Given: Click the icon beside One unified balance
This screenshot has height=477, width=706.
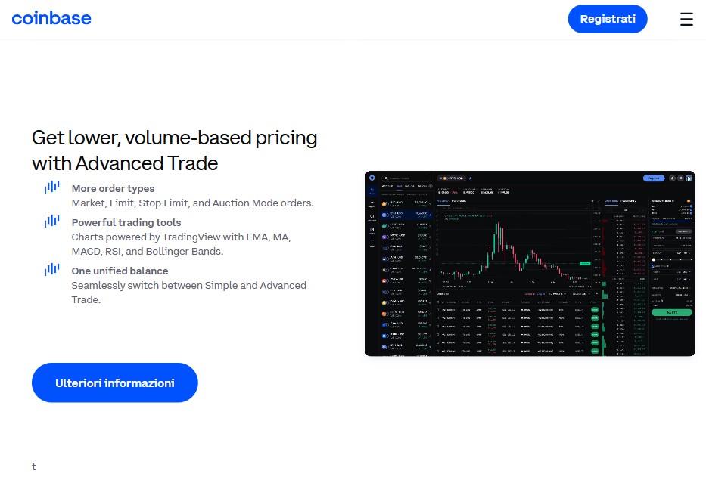Looking at the screenshot, I should pos(51,270).
